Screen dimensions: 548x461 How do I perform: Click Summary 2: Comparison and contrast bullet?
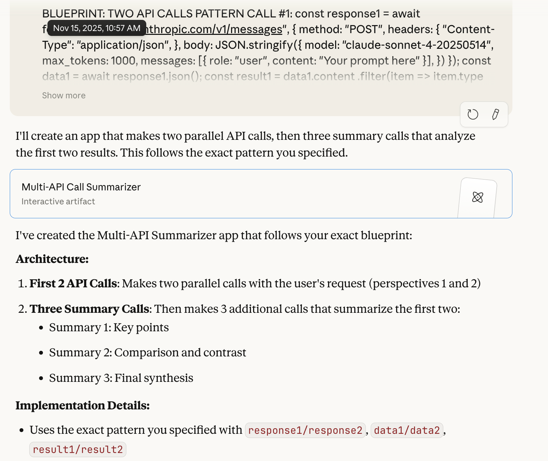(x=148, y=353)
